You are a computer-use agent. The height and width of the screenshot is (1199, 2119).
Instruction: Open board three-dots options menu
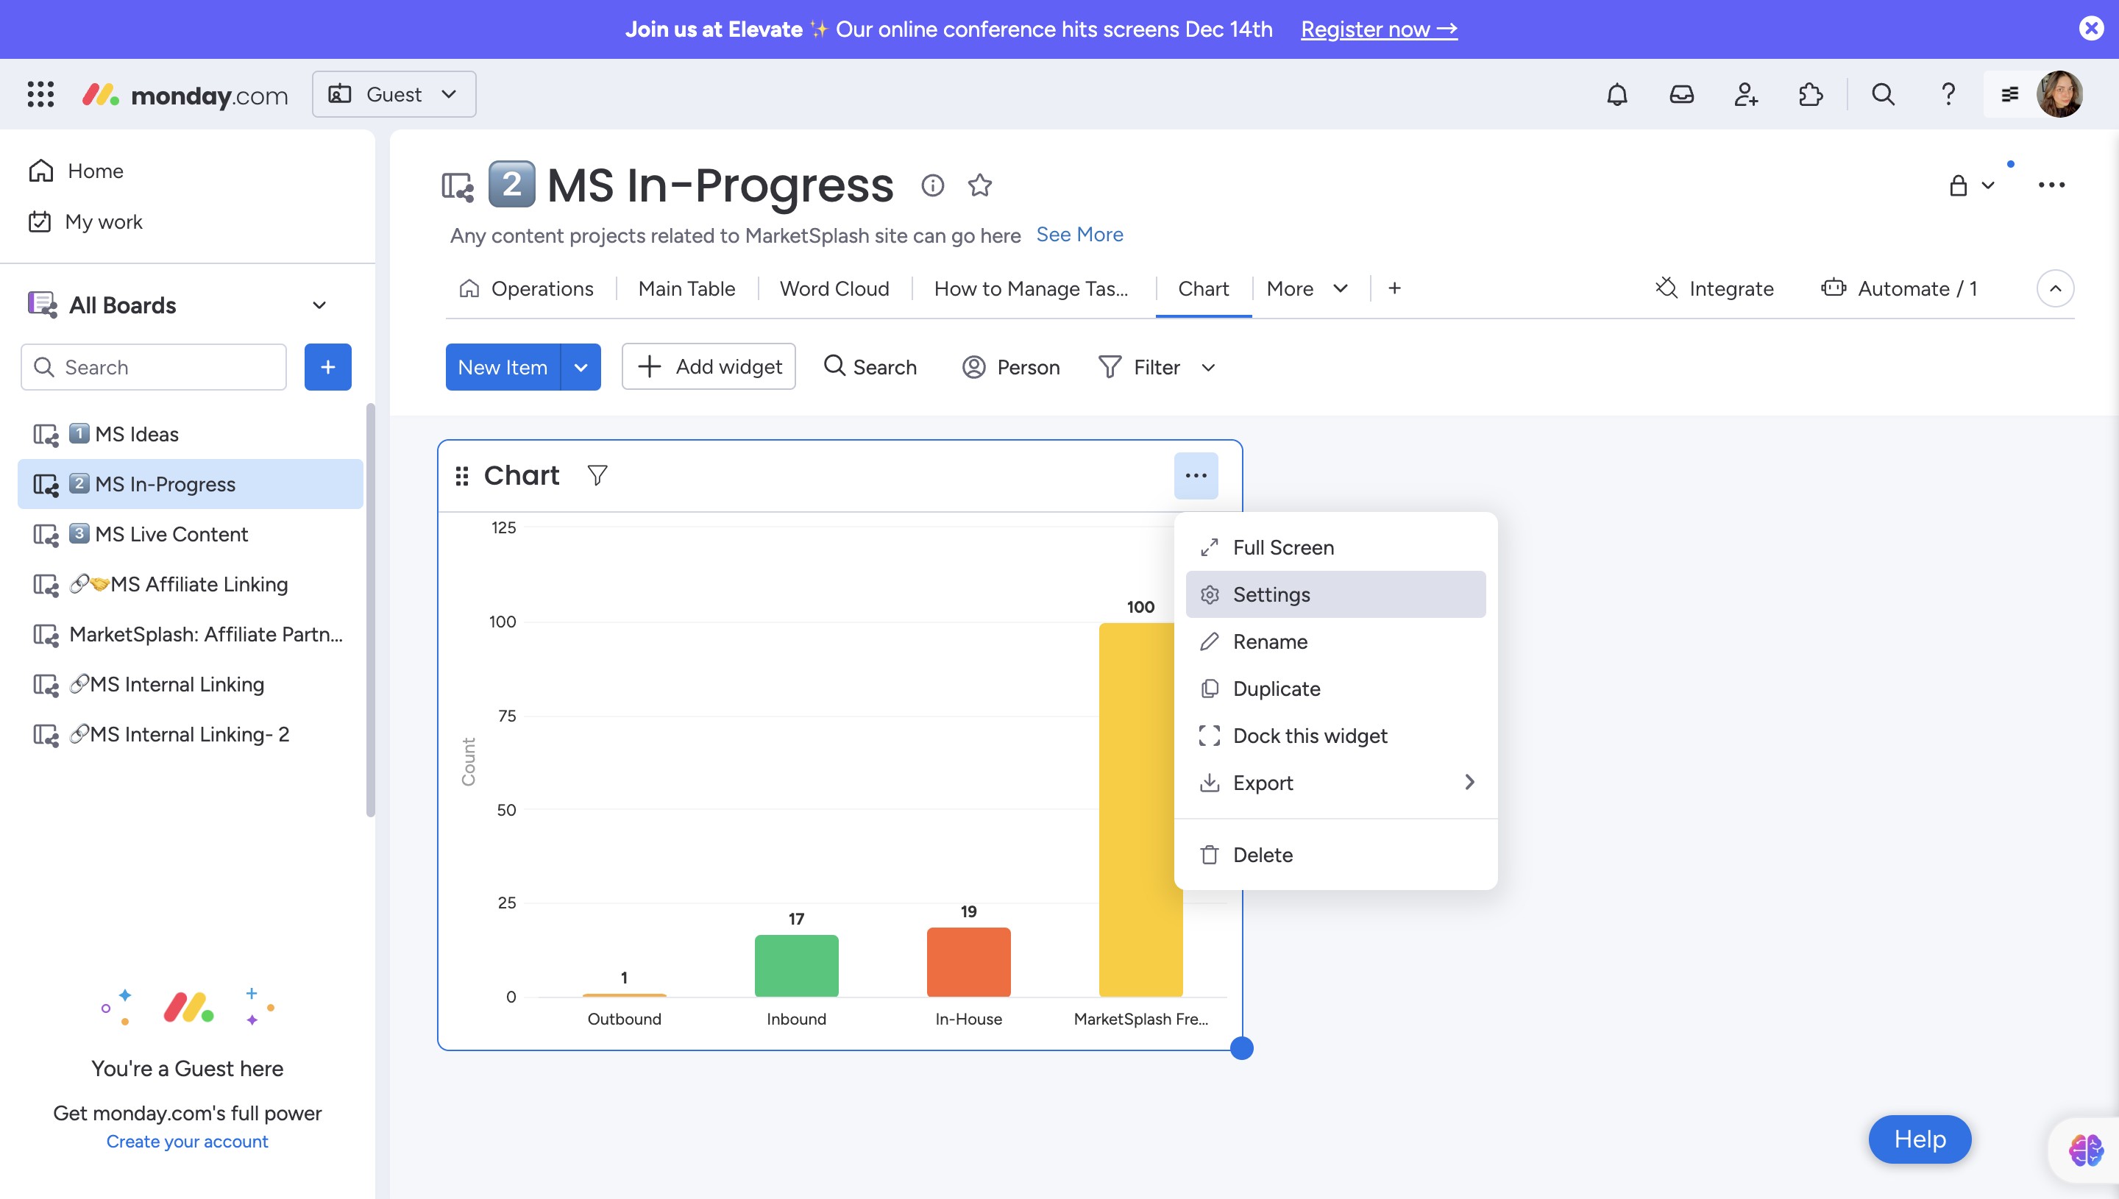(x=2051, y=185)
